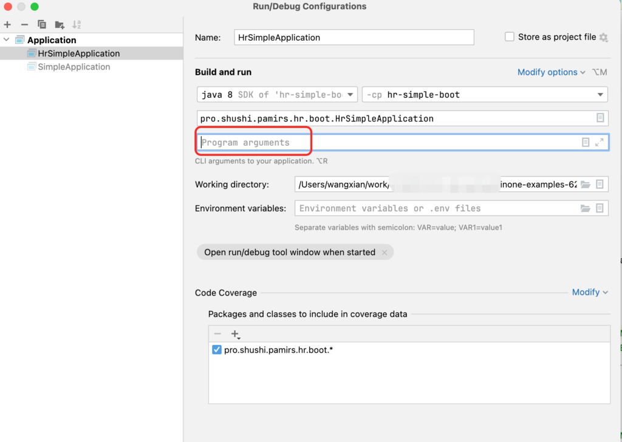Collapse the Application tree node
The height and width of the screenshot is (442, 622).
pos(7,40)
